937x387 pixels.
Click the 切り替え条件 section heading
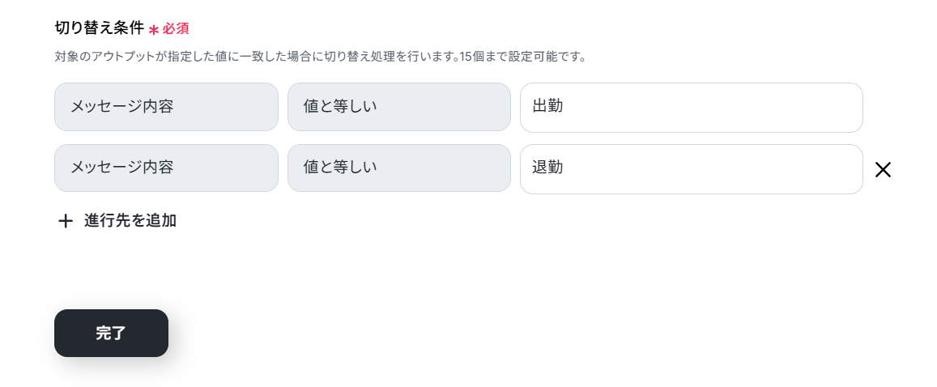pos(99,28)
